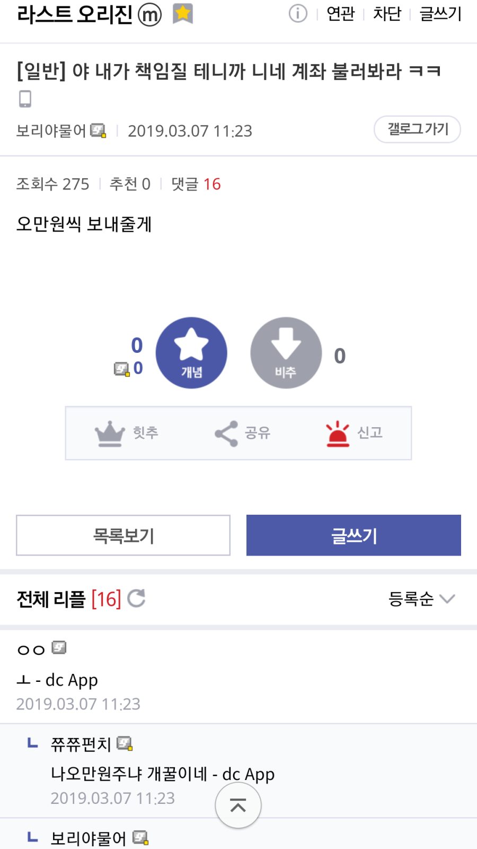Go to author's 갤로그가기 button
477x849 pixels.
[x=417, y=129]
